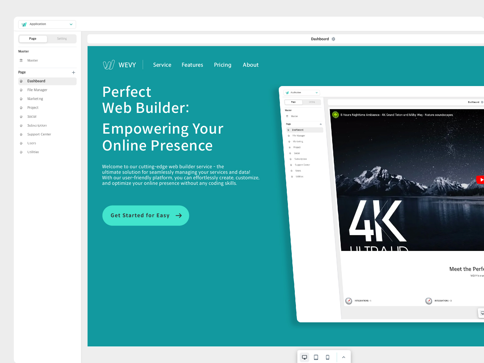Viewport: 484px width, 363px height.
Task: Open Dashboard settings gear icon
Action: [x=333, y=39]
